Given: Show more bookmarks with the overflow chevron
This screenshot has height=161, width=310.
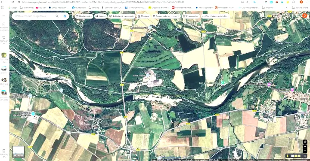Looking at the screenshot, I should tap(286, 7).
